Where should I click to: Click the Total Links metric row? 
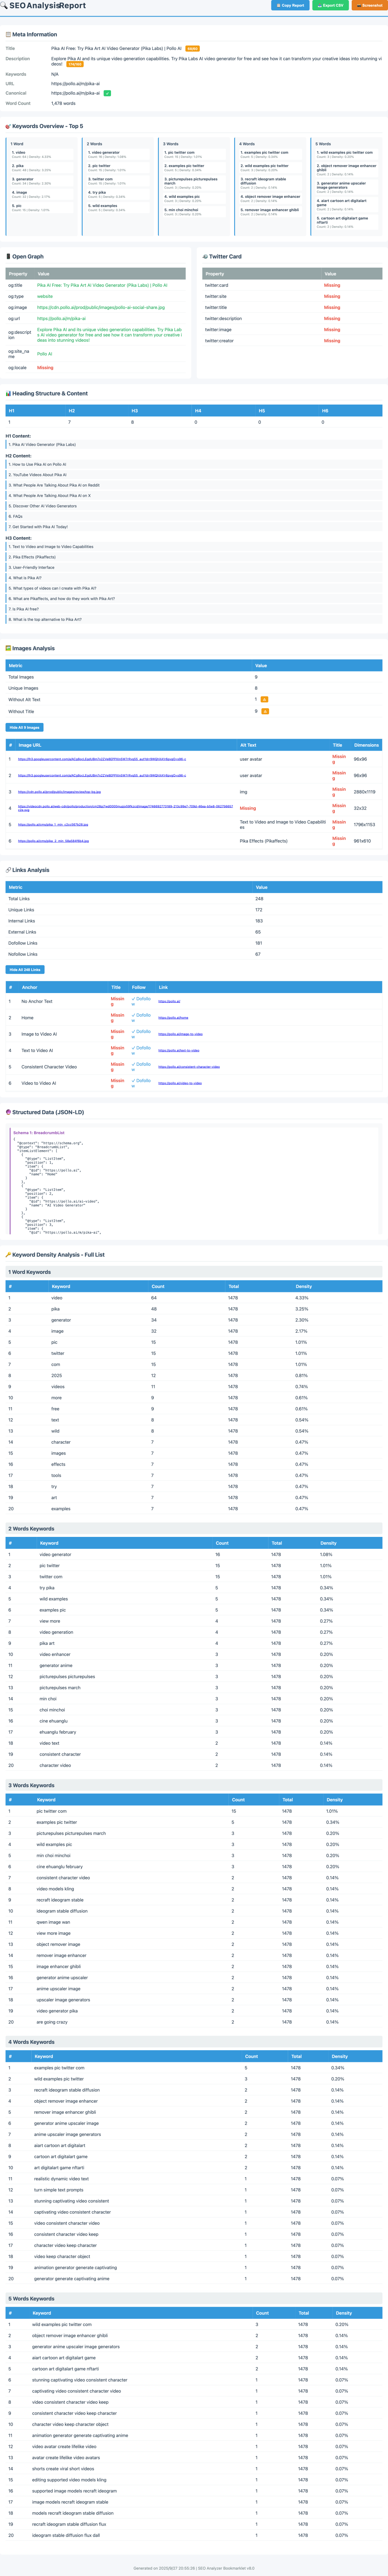pos(194,898)
